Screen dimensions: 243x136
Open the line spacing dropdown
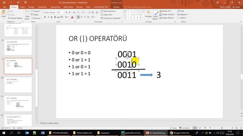pyautogui.click(x=97, y=12)
